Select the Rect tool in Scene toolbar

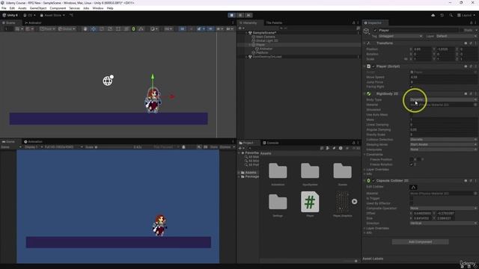point(118,29)
